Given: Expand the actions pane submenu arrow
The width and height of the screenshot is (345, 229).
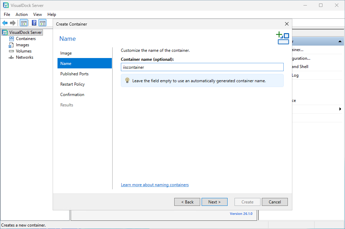Looking at the screenshot, I should (x=340, y=109).
